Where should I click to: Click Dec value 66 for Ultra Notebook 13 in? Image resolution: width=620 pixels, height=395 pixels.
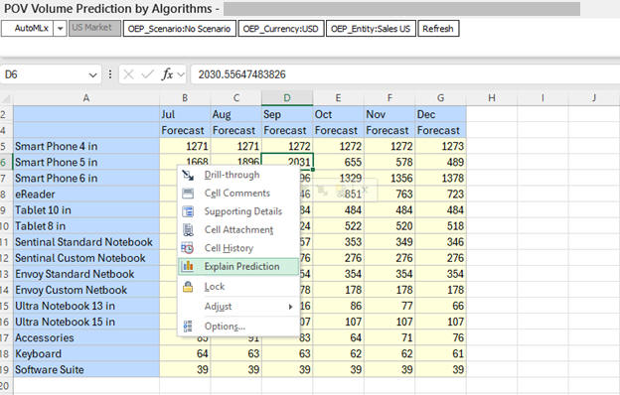[440, 306]
